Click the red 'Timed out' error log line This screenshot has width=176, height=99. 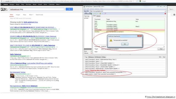pyautogui.click(x=95, y=70)
